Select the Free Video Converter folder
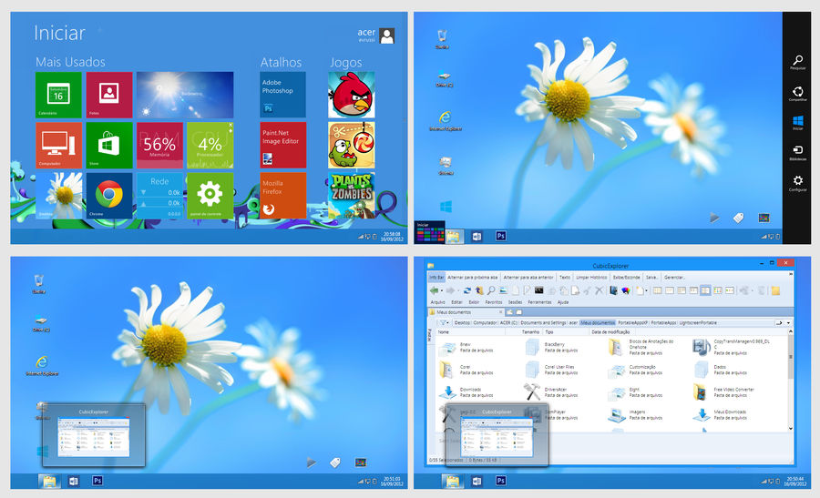The width and height of the screenshot is (820, 498). coord(723,391)
